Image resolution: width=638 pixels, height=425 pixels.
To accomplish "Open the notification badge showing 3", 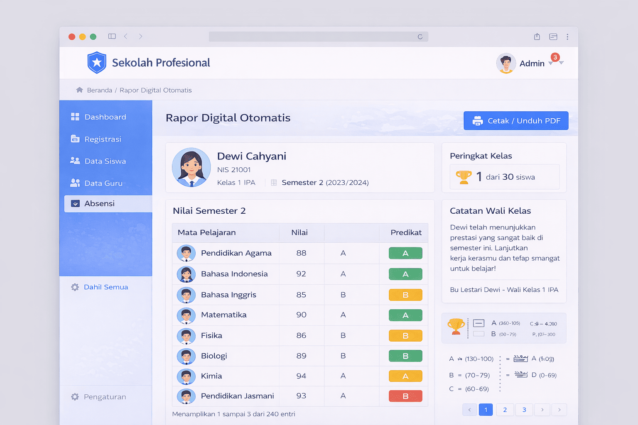I will click(x=555, y=57).
